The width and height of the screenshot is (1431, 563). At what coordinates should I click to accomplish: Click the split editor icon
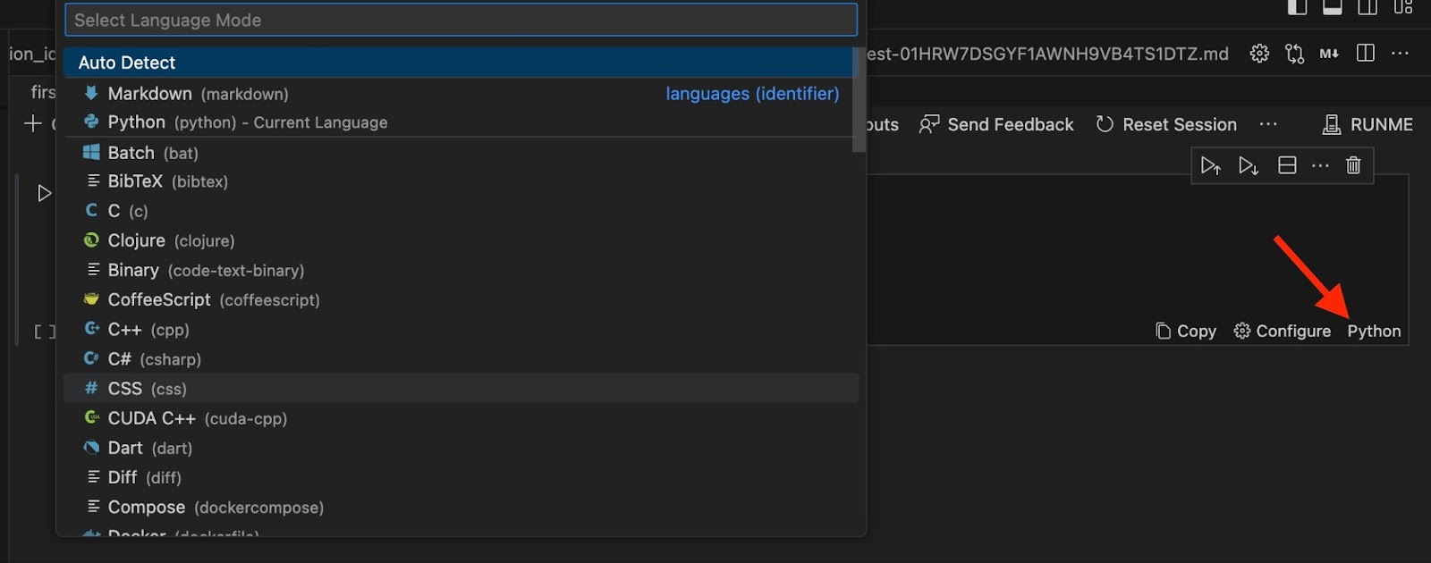[x=1366, y=54]
